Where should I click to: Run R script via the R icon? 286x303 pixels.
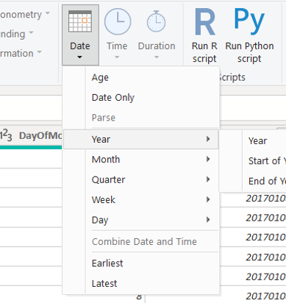(x=205, y=22)
